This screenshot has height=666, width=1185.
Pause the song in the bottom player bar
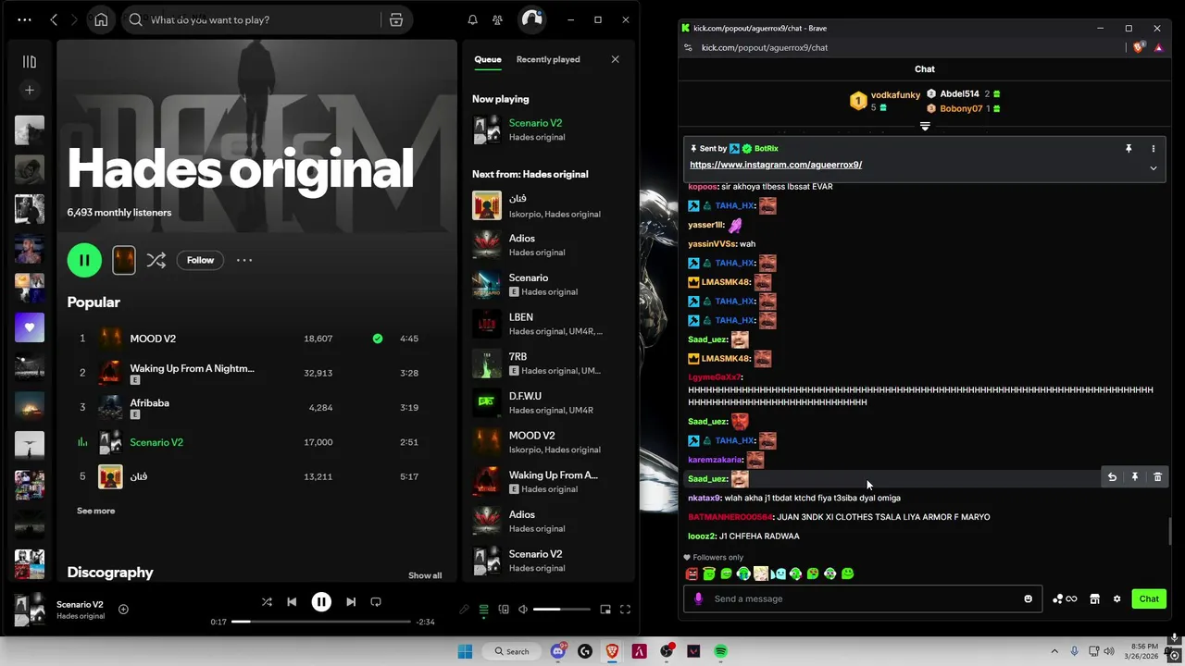click(x=321, y=602)
